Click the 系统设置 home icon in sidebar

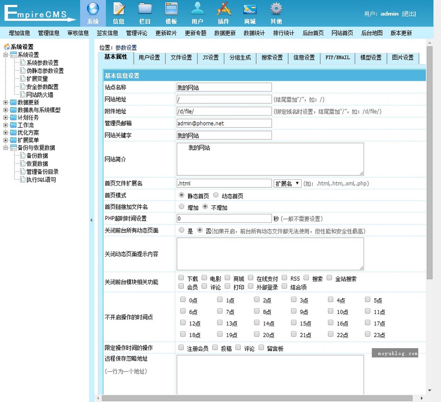pos(7,47)
